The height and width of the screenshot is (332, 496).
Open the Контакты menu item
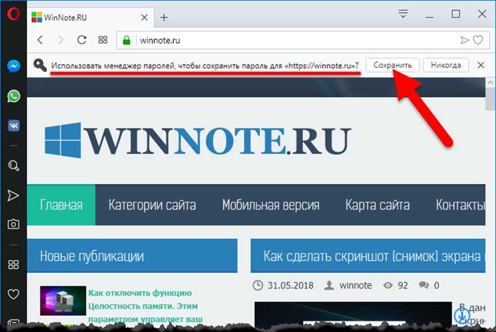pos(460,205)
